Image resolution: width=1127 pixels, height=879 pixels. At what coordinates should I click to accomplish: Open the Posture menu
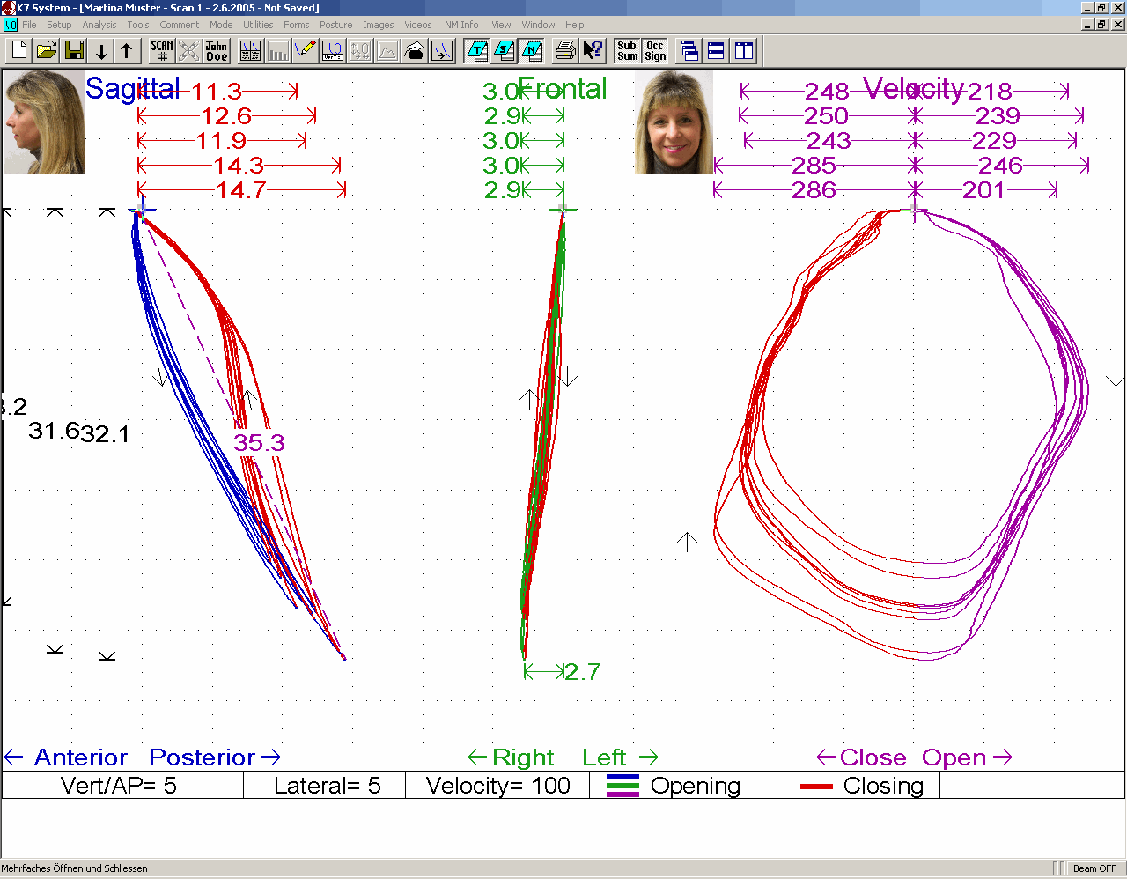coord(335,25)
